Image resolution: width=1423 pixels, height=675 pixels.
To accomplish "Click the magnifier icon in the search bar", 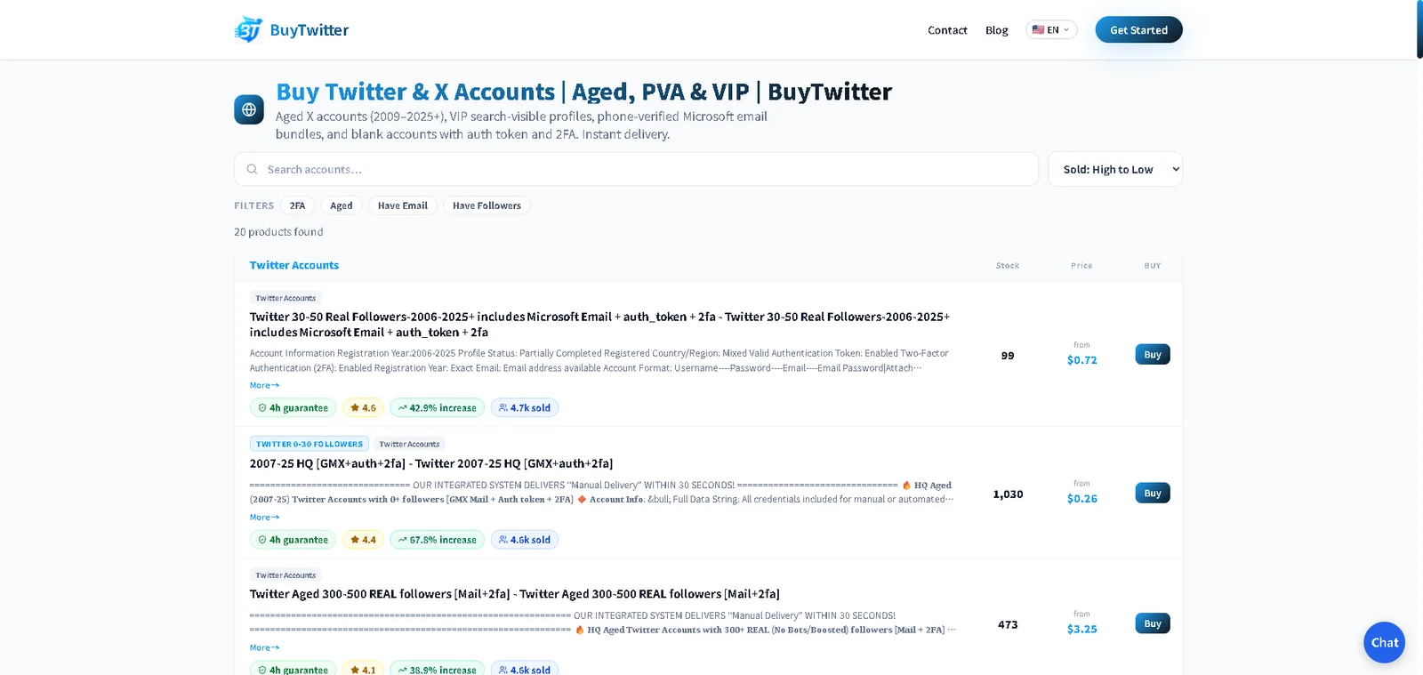I will coord(253,169).
